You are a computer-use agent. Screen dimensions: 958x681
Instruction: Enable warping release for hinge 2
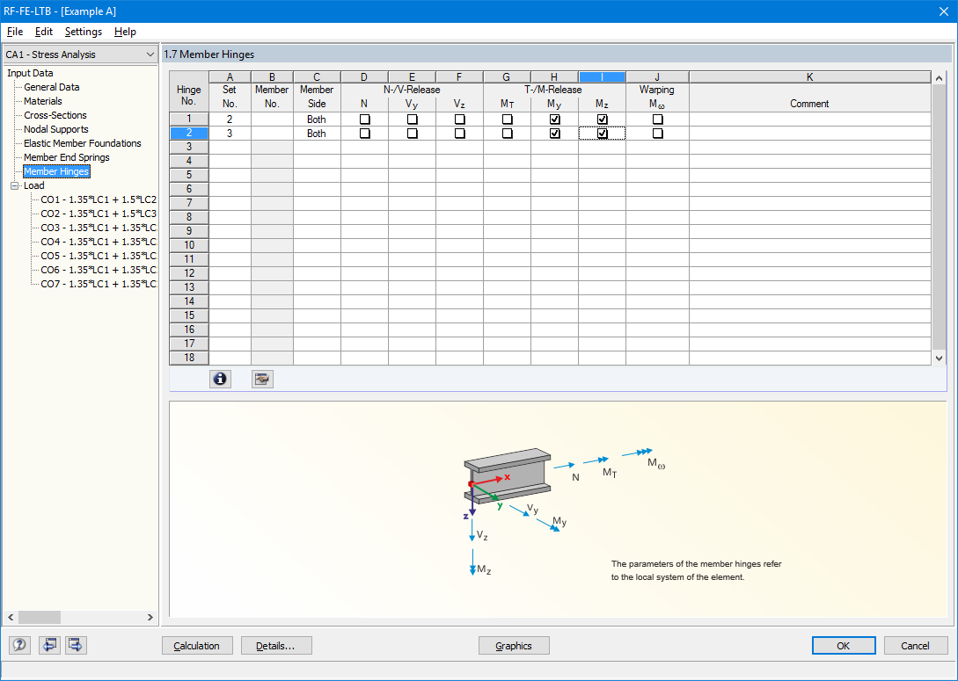(657, 134)
